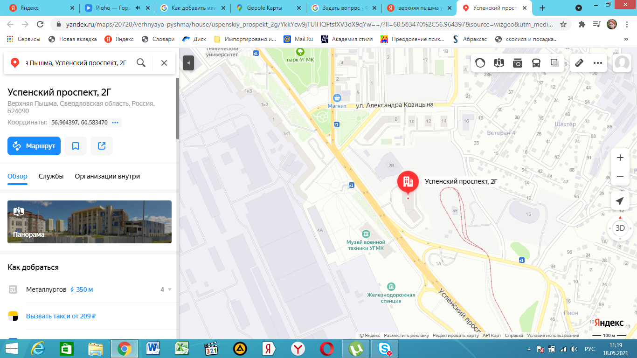This screenshot has width=637, height=358.
Task: Click the my location arrow button
Action: (x=620, y=201)
